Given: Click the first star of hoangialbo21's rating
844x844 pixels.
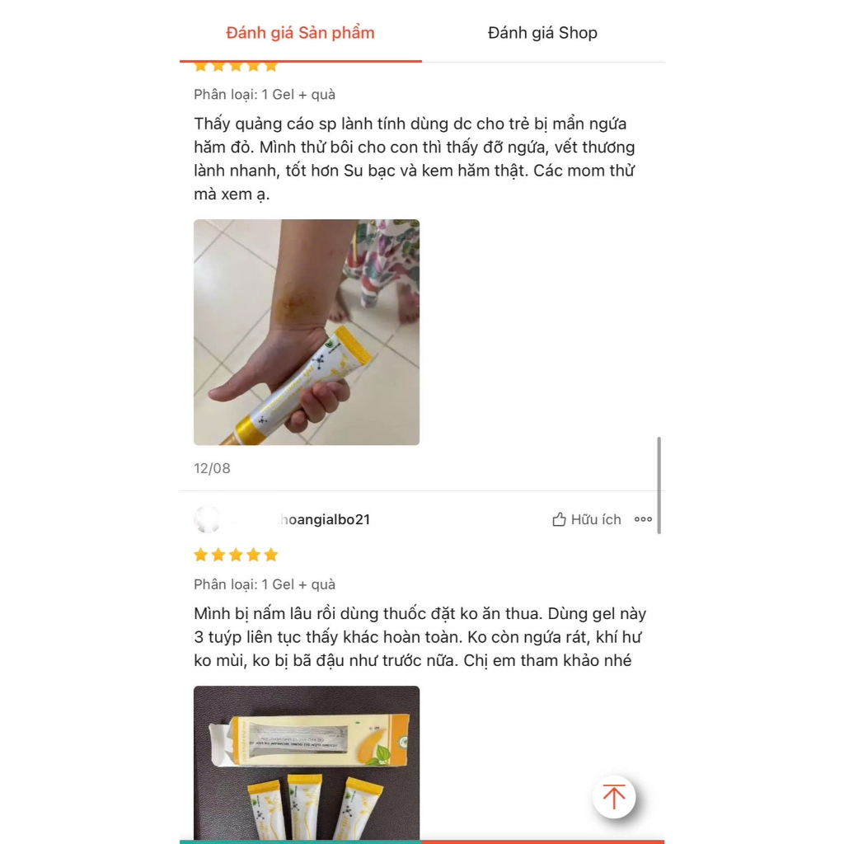Looking at the screenshot, I should click(x=201, y=555).
